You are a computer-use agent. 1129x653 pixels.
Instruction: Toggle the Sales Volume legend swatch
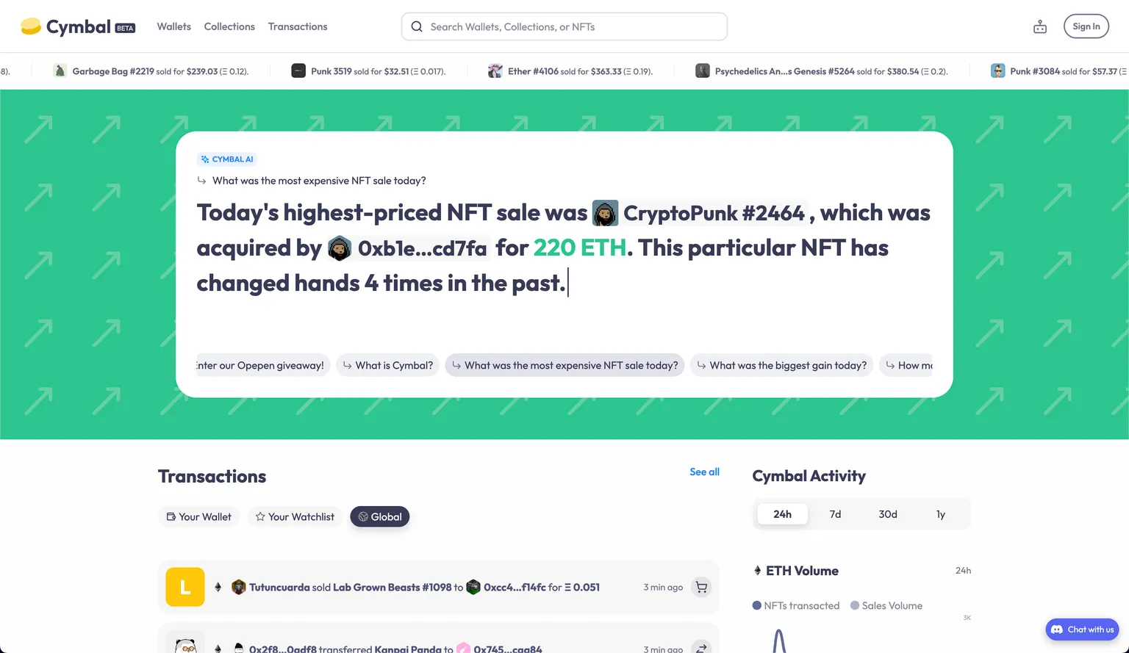click(x=855, y=605)
